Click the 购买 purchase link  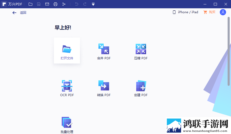[212, 12]
